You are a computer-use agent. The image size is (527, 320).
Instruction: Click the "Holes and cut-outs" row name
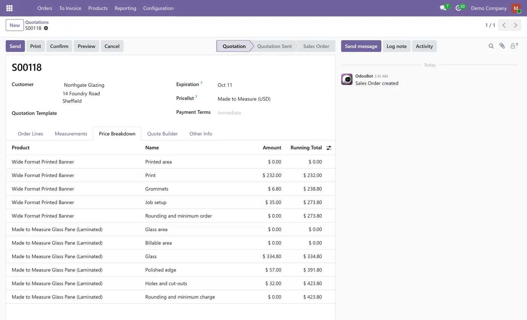coord(166,284)
